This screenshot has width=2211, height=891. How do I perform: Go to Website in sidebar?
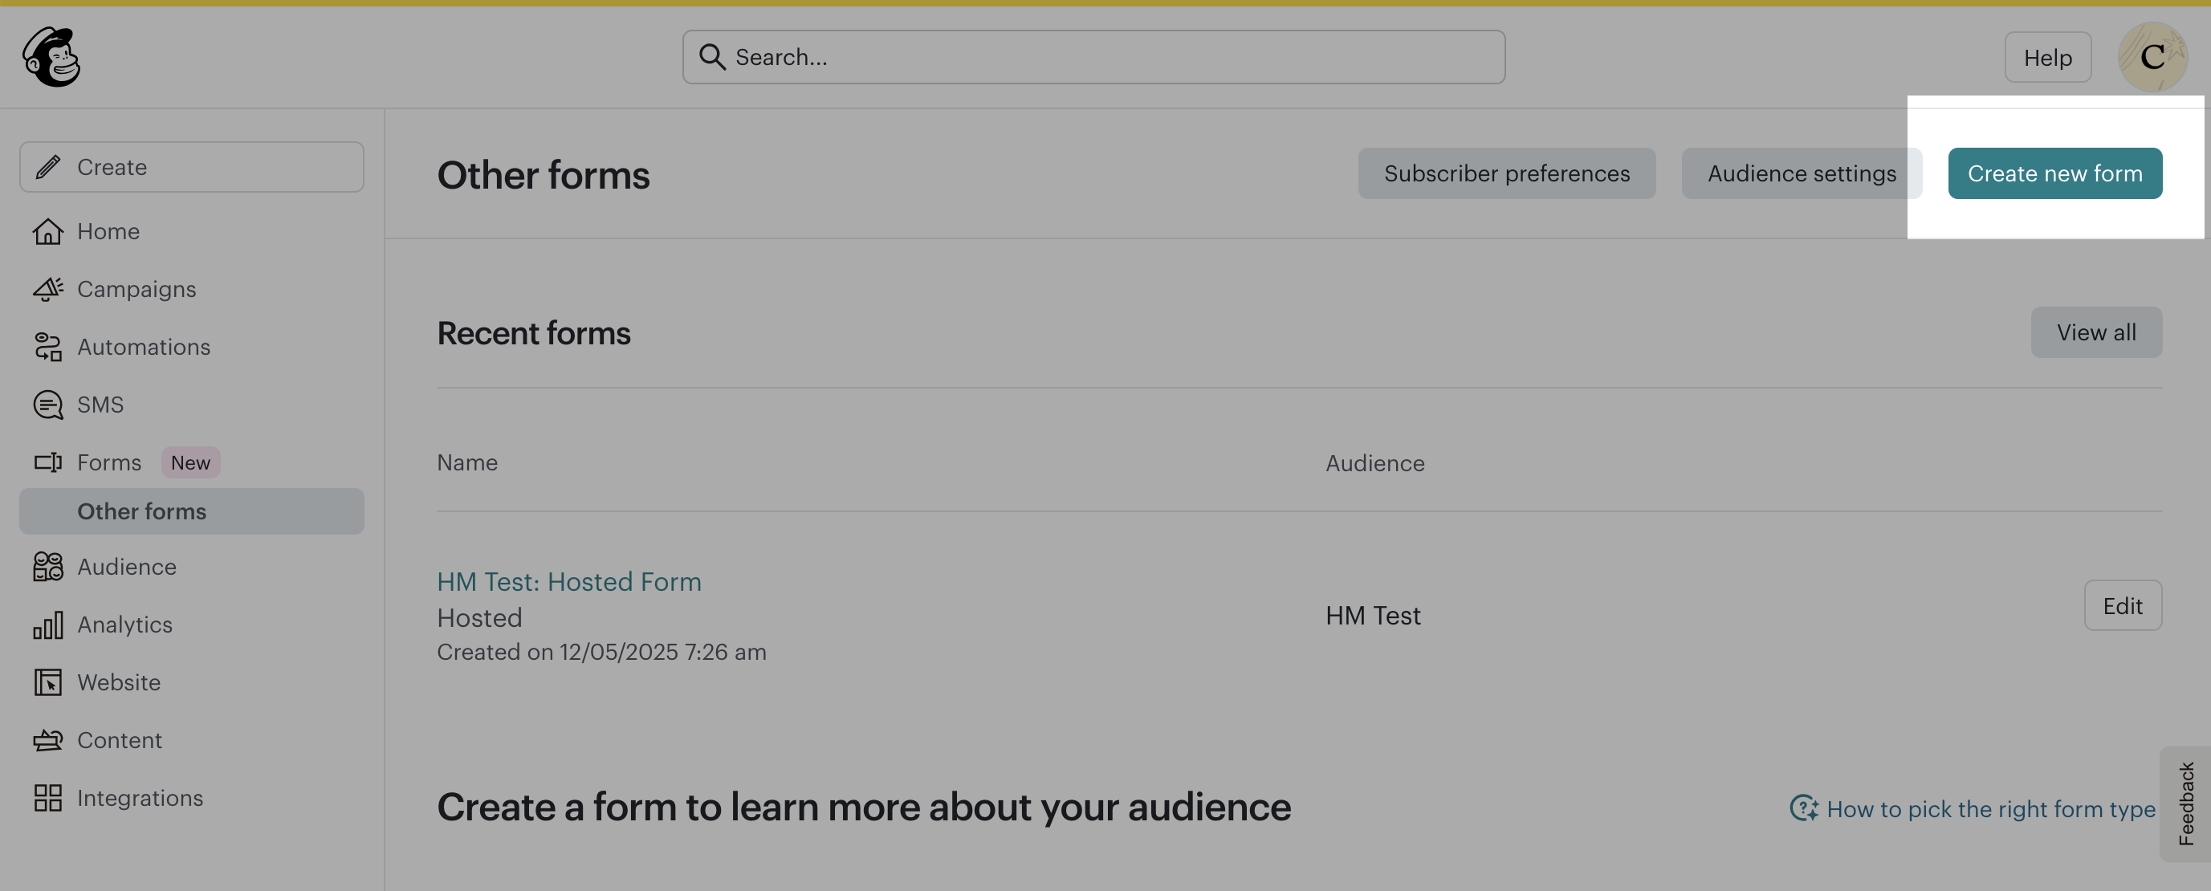[x=119, y=682]
